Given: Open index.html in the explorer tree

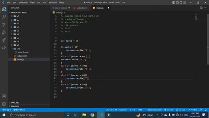Looking at the screenshot, I should click(x=22, y=56).
